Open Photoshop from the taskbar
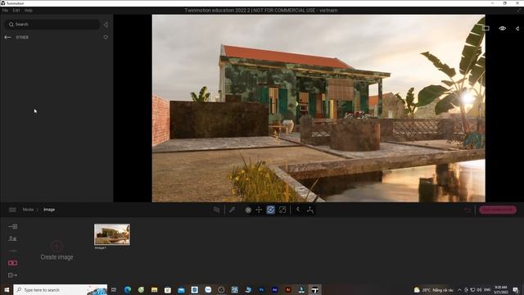Image resolution: width=524 pixels, height=295 pixels. [261, 289]
